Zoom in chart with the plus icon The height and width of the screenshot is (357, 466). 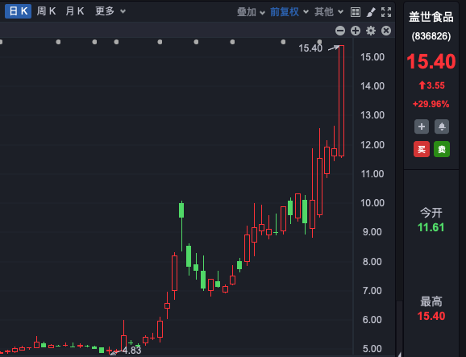356,31
